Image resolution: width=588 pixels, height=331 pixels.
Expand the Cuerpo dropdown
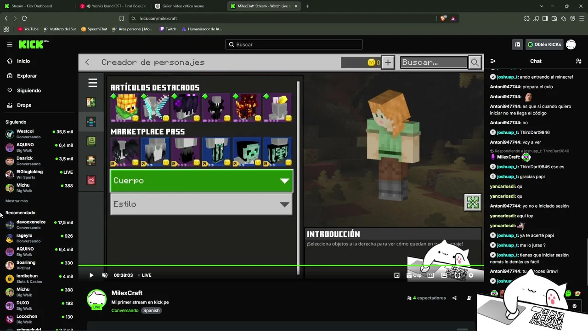(x=202, y=181)
